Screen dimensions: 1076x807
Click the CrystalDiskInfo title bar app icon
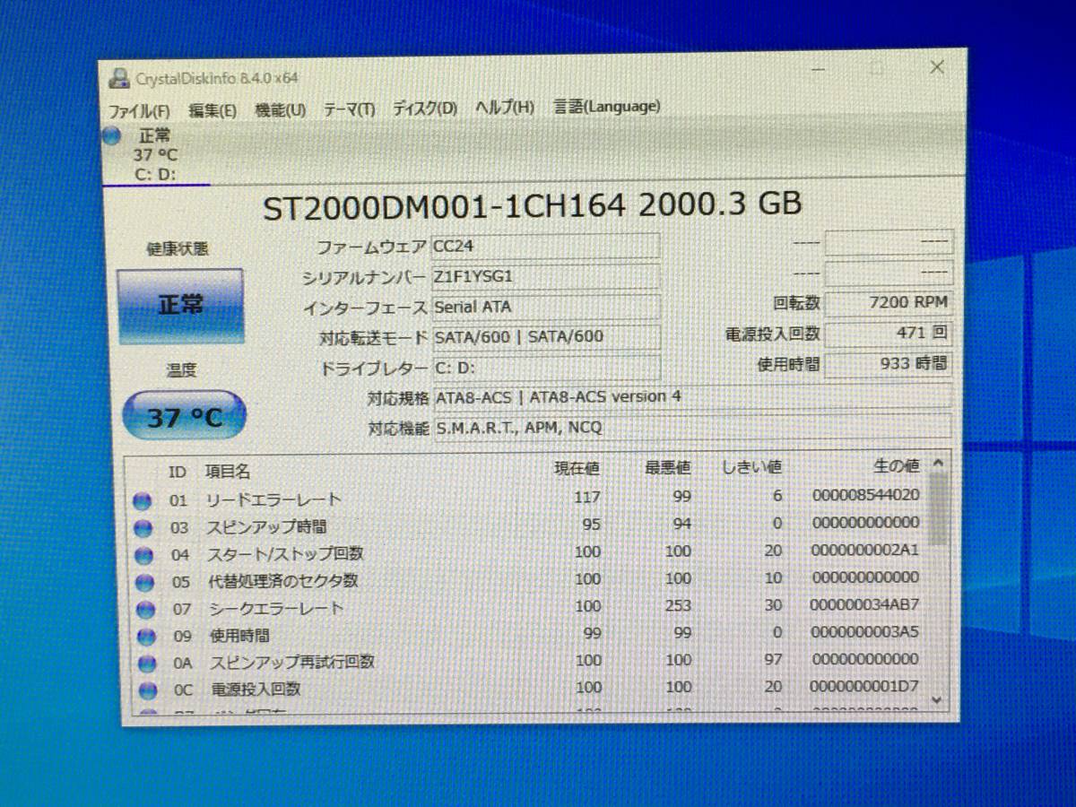pos(117,77)
